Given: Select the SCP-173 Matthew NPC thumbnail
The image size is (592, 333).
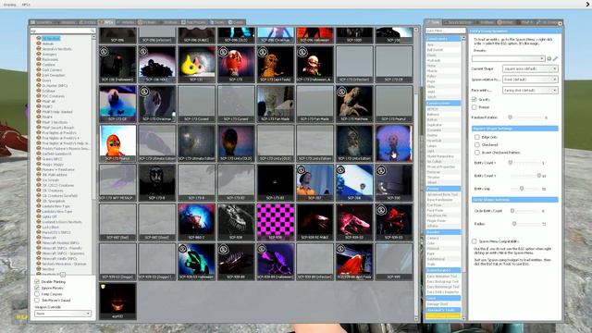Looking at the screenshot, I should point(354,104).
